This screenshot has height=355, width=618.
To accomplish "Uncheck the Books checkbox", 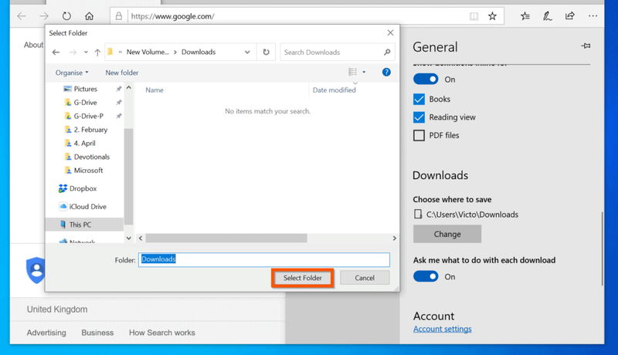I will [x=419, y=100].
